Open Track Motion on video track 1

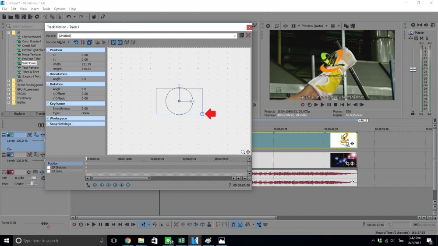pyautogui.click(x=36, y=134)
